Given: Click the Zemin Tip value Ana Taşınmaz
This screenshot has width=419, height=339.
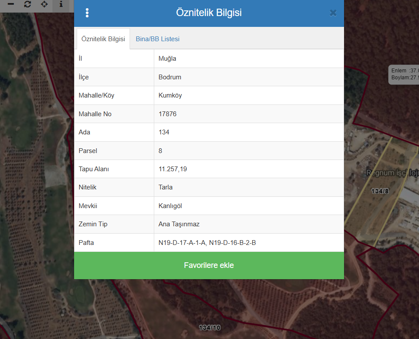Looking at the screenshot, I should pyautogui.click(x=179, y=224).
